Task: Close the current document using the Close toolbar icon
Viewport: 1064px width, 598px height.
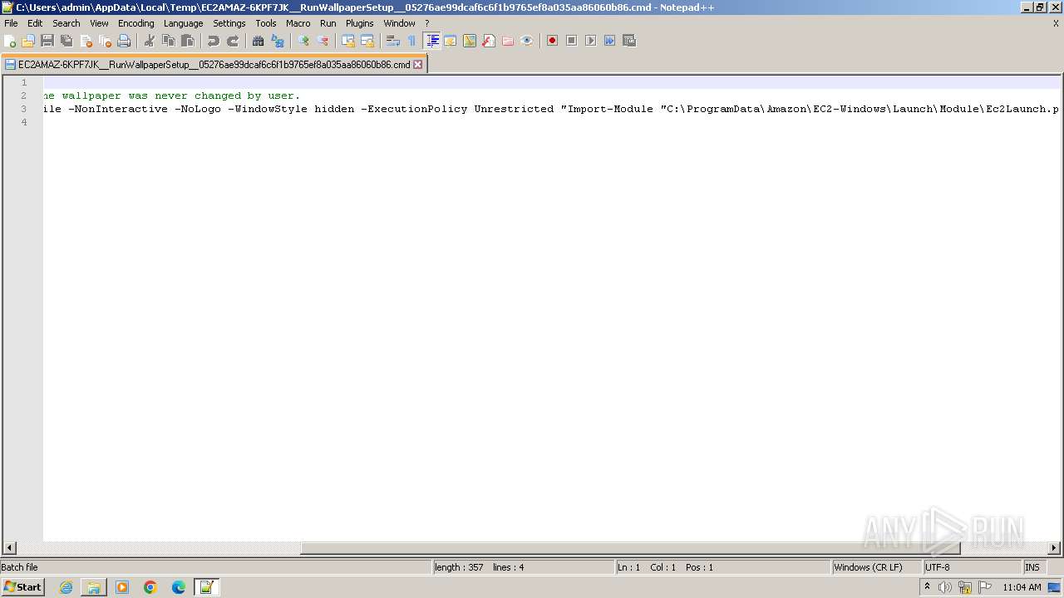Action: coord(86,41)
